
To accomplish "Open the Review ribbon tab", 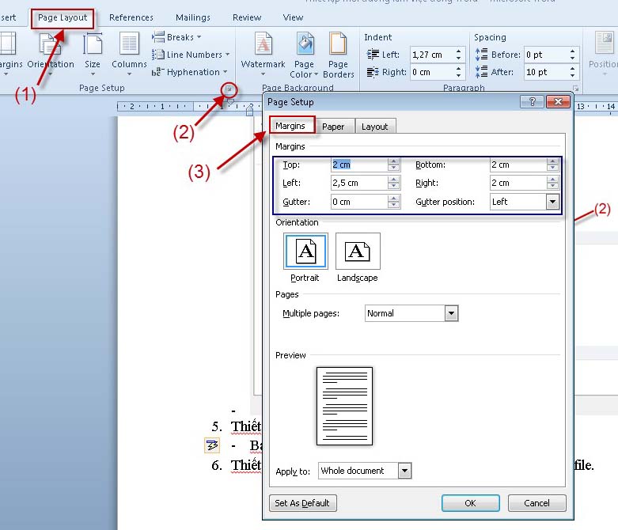I will 247,17.
